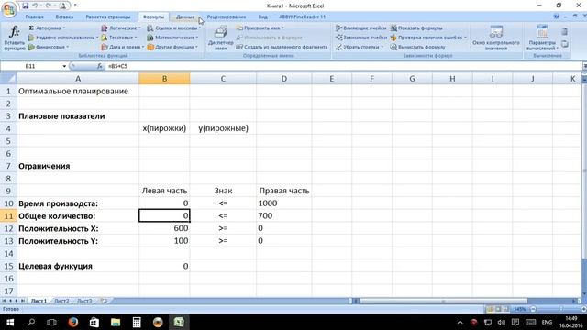Trace Влияющие ячейки precedents

coord(361,28)
